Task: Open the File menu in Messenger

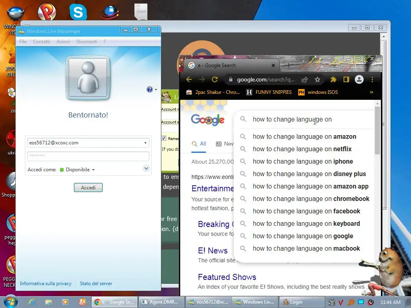Action: [23, 42]
